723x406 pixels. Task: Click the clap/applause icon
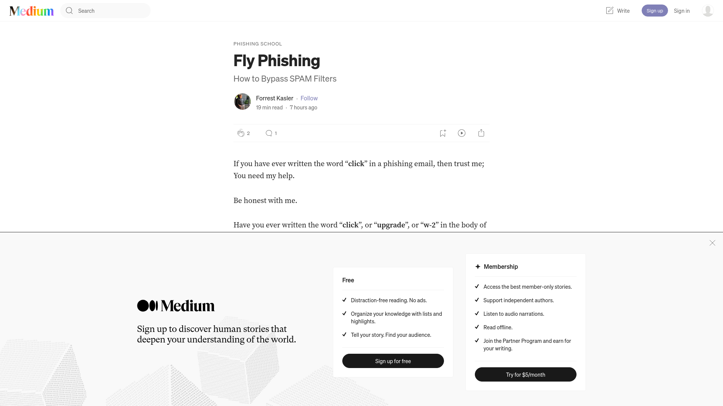(240, 133)
